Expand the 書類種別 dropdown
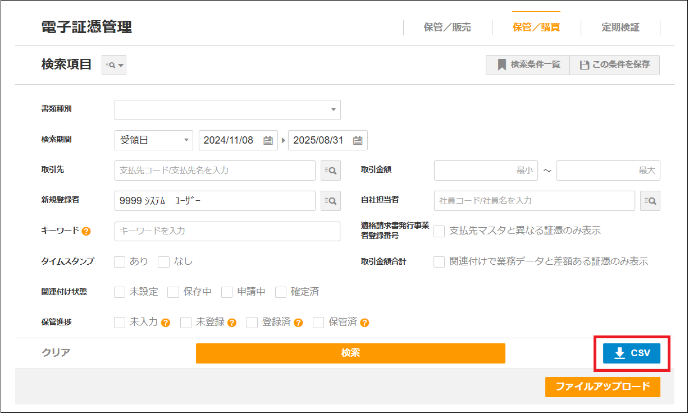 click(227, 110)
